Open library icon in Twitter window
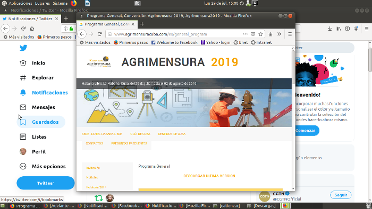372x209 pixels. pyautogui.click(x=339, y=29)
